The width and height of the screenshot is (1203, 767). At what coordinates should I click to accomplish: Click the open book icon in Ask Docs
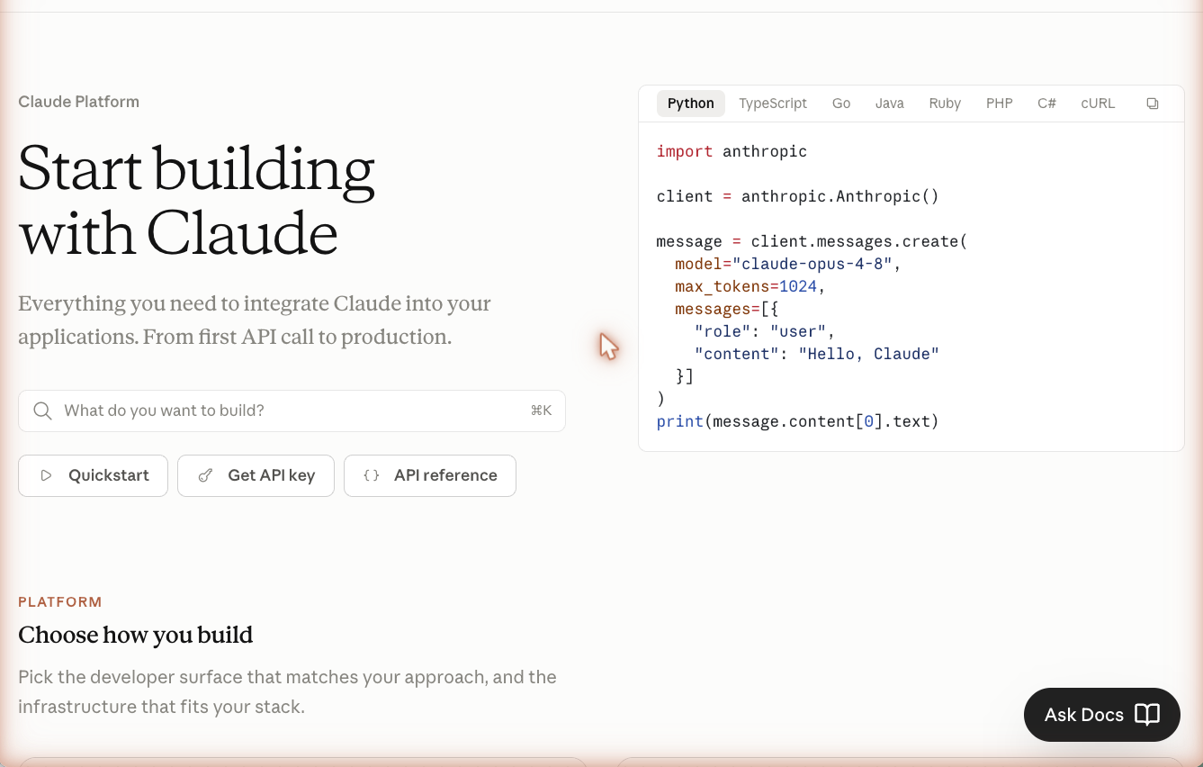pos(1147,715)
